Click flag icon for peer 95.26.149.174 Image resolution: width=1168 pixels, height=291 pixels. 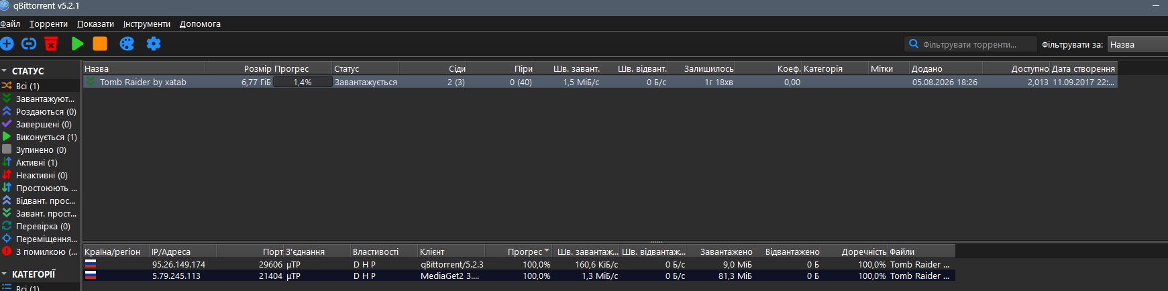point(91,264)
